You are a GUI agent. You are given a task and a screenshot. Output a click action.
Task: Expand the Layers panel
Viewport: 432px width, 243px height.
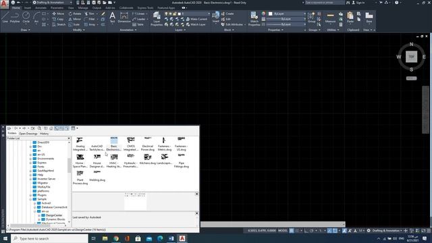[x=180, y=30]
